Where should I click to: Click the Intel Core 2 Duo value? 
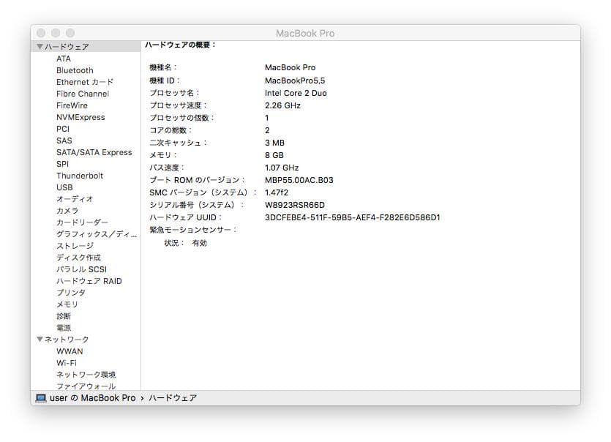click(296, 93)
